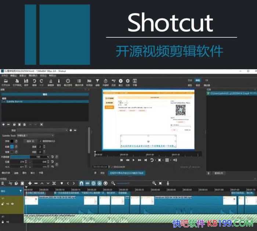Switch to the Playlist bottom tab
This screenshot has width=257, height=231.
(6, 173)
